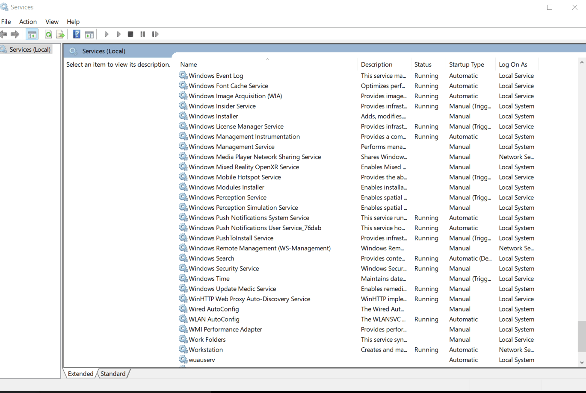
Task: Select gear icon of WLAN AutoConfig
Action: tap(183, 319)
